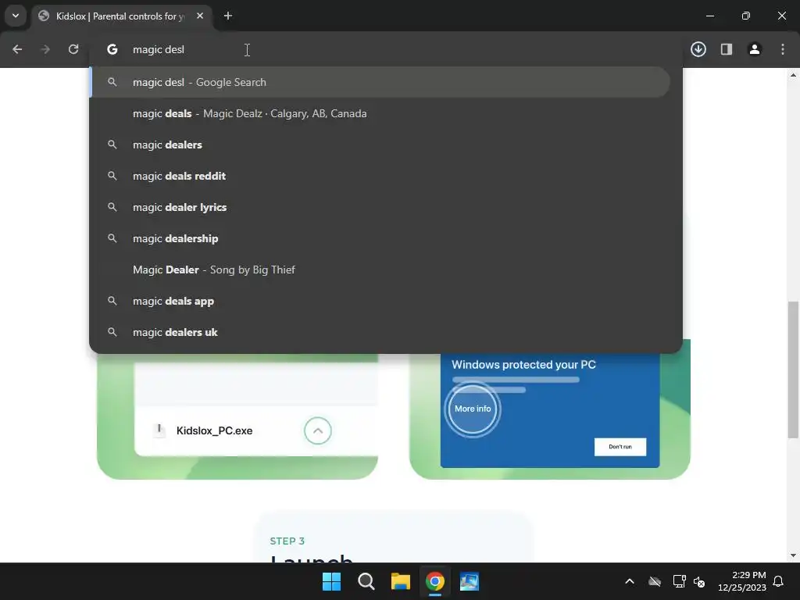Click the scrollbar up arrow
The image size is (800, 600).
[x=793, y=75]
